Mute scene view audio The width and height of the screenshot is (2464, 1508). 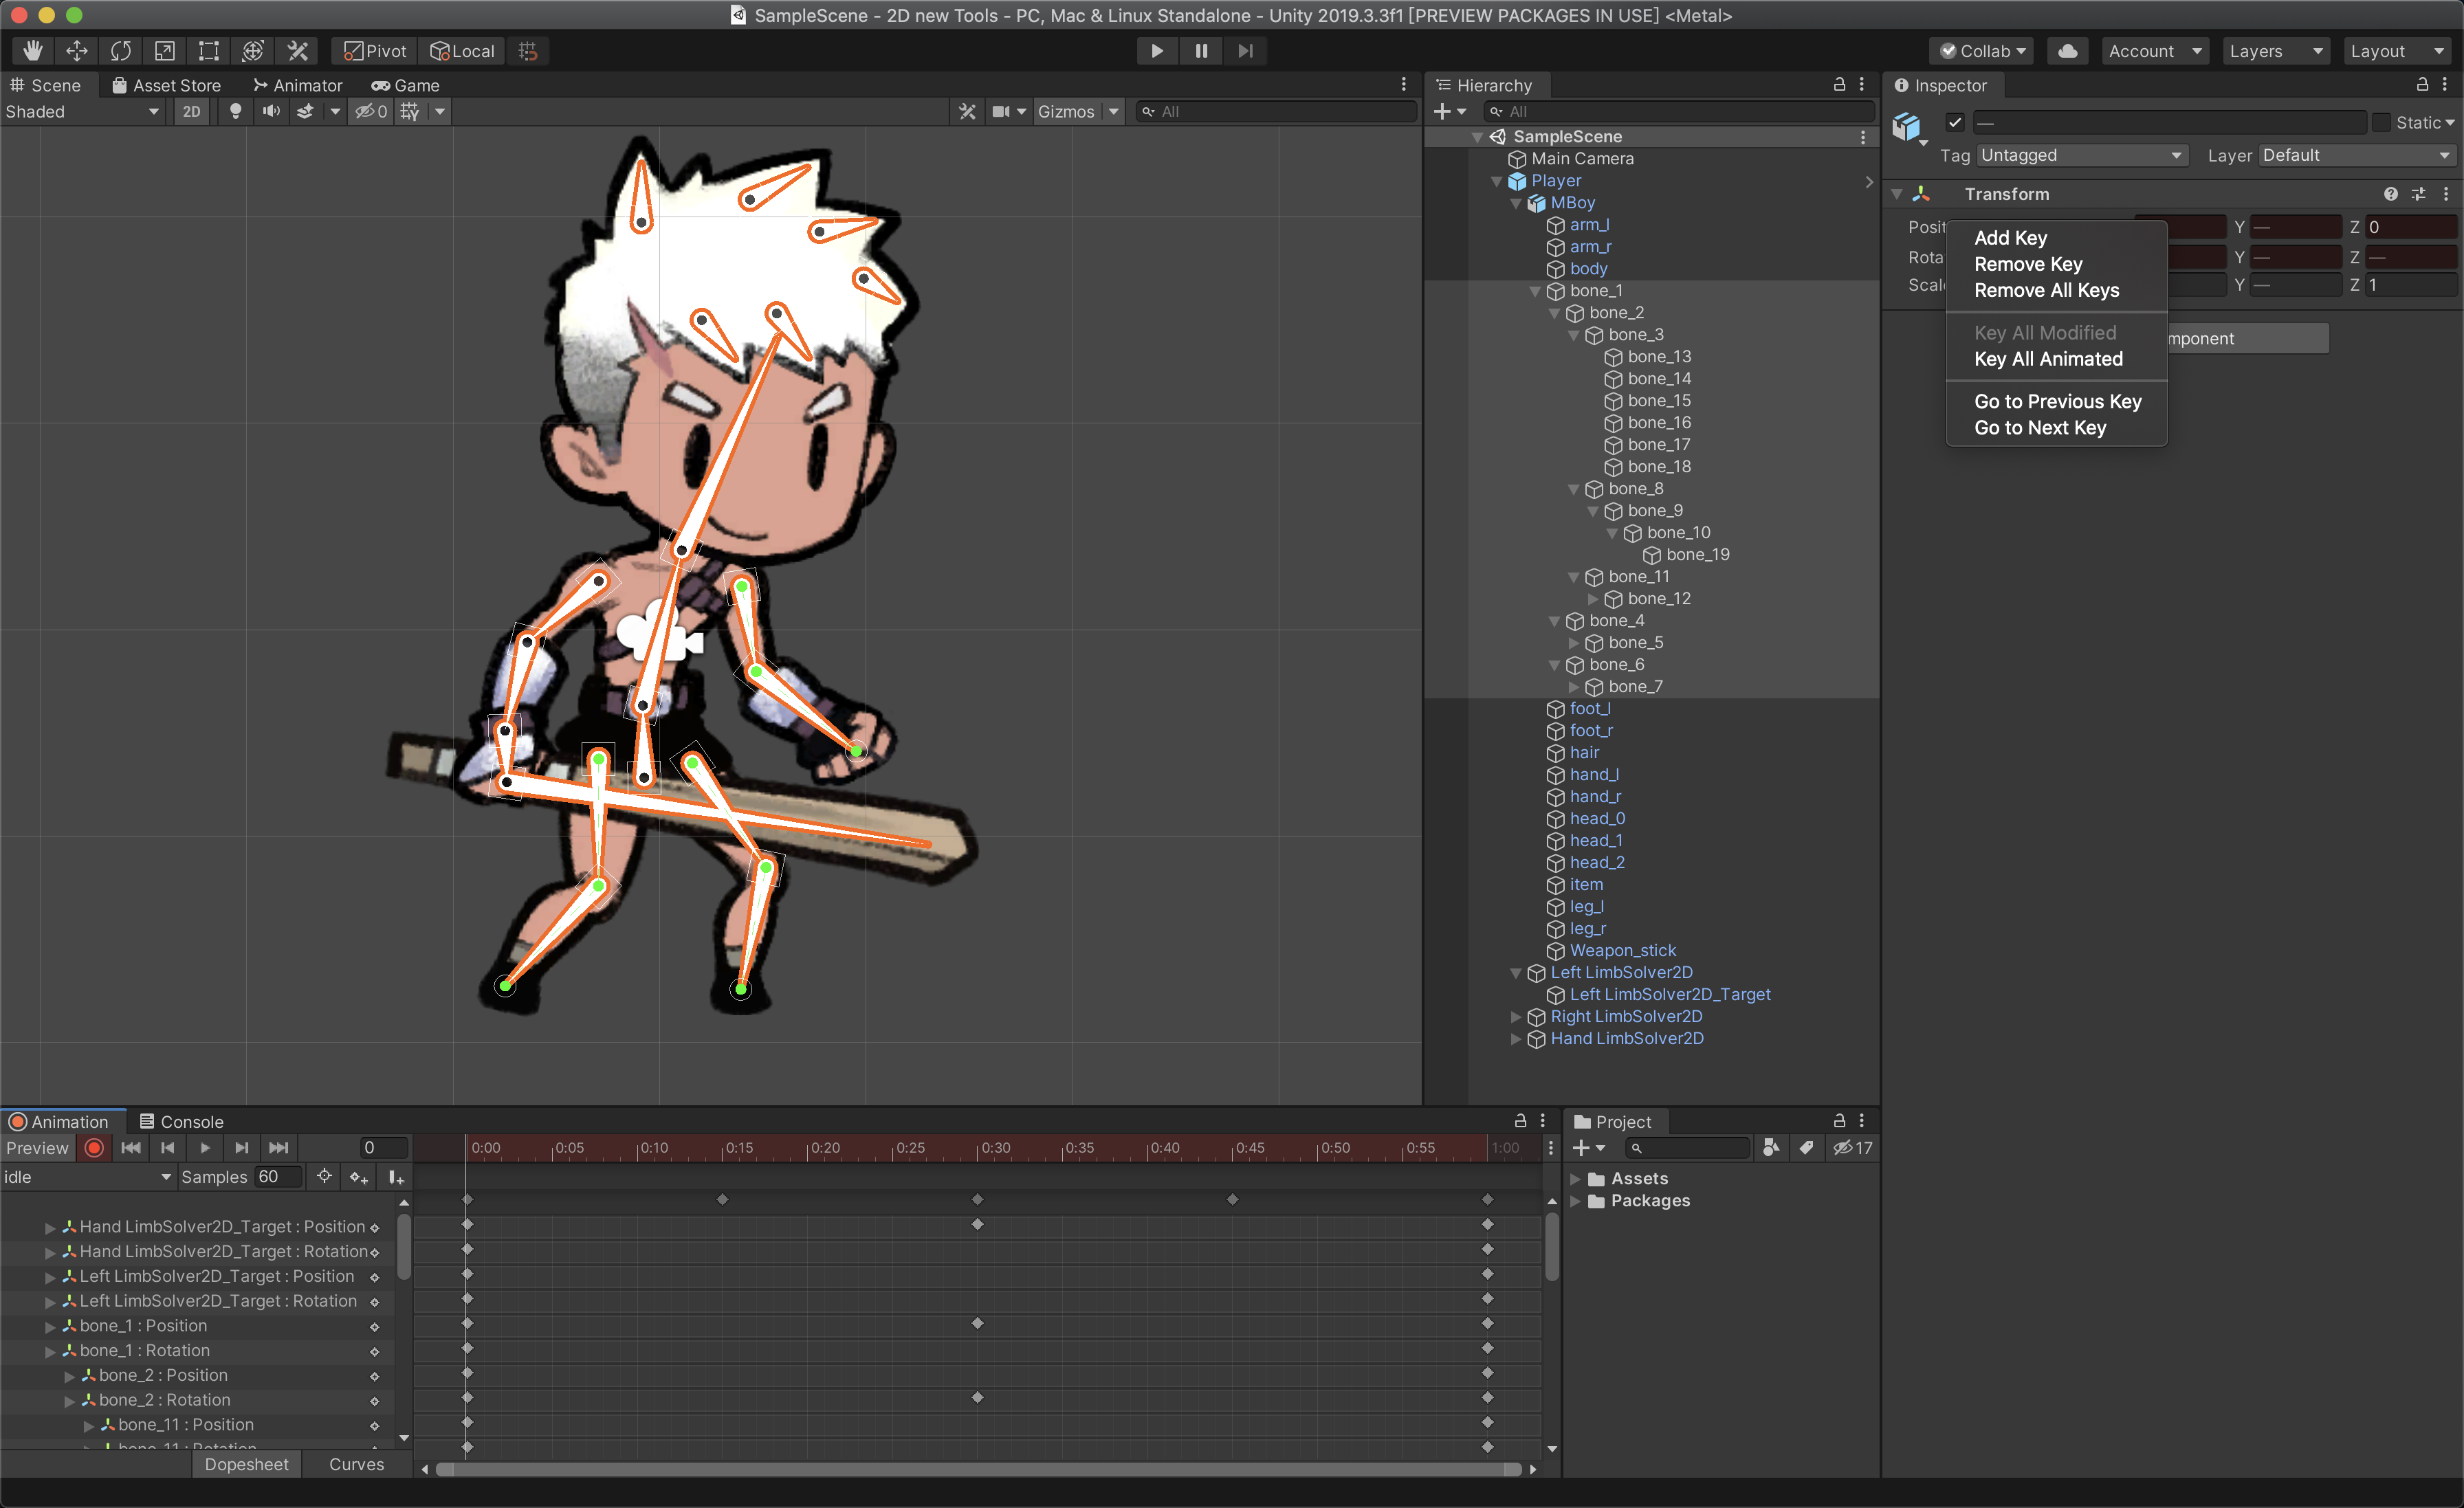coord(271,111)
